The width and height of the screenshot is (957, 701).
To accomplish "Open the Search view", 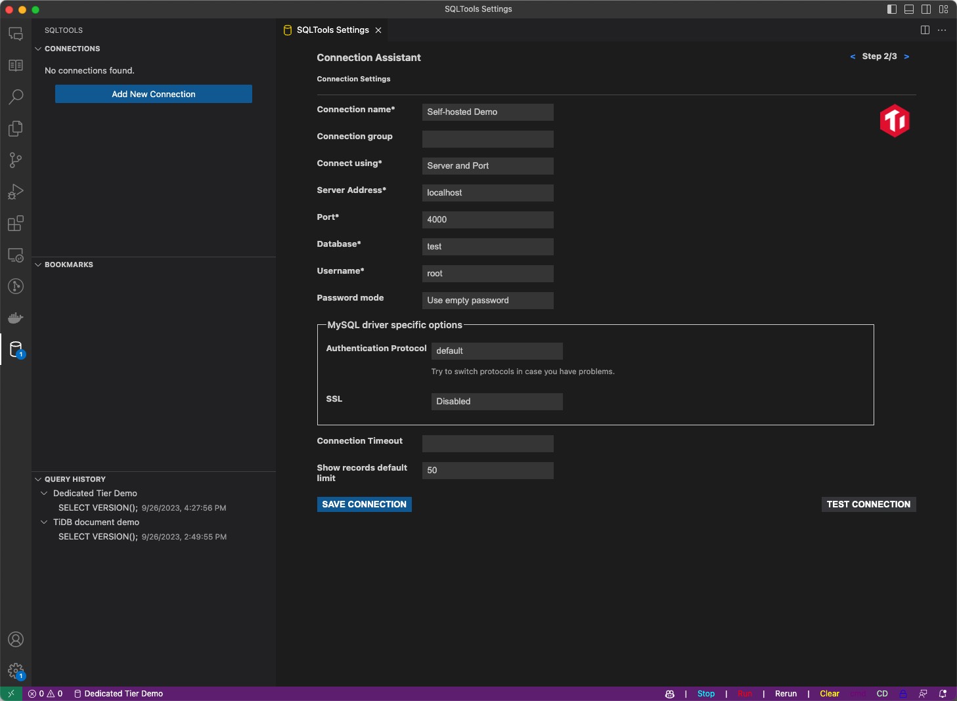I will click(x=16, y=97).
